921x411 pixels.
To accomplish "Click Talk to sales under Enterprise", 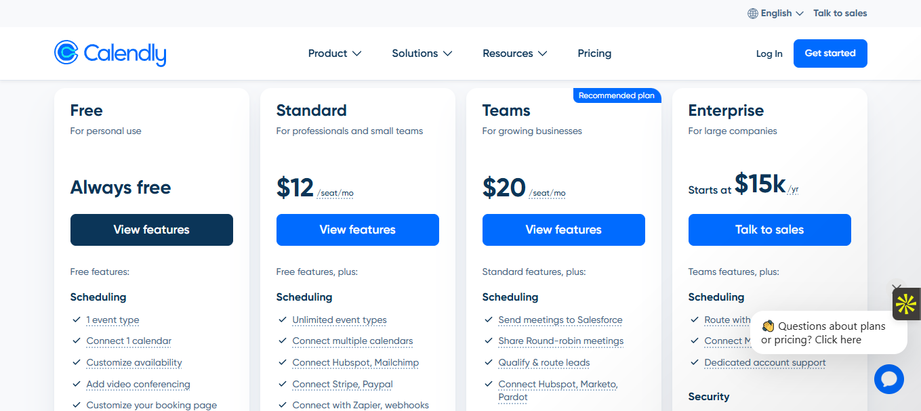I will 770,230.
